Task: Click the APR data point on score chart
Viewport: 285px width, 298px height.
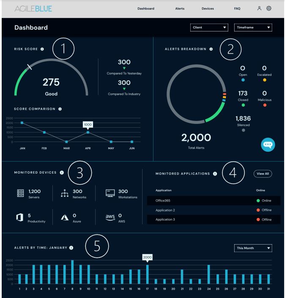Action: pyautogui.click(x=88, y=132)
